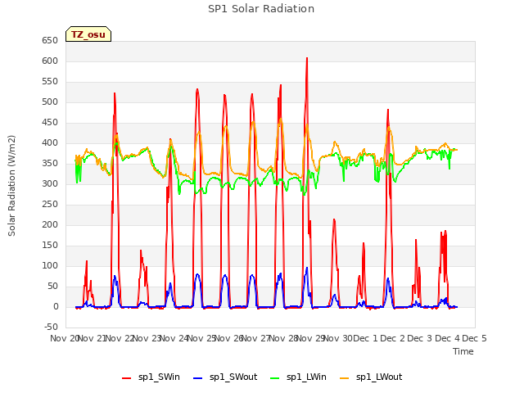
Task: Toggle the sp1_LWin legend entry
Action: click(298, 377)
